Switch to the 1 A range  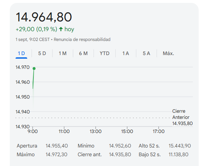[x=126, y=53]
